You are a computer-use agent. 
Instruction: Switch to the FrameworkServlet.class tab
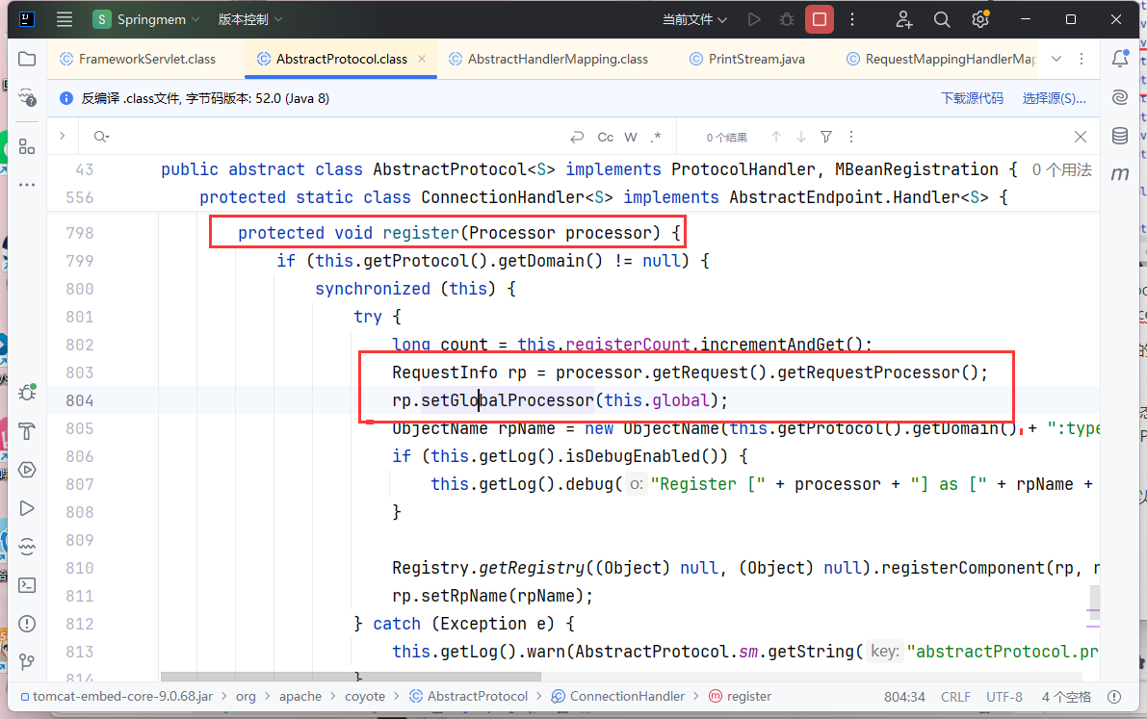click(146, 59)
